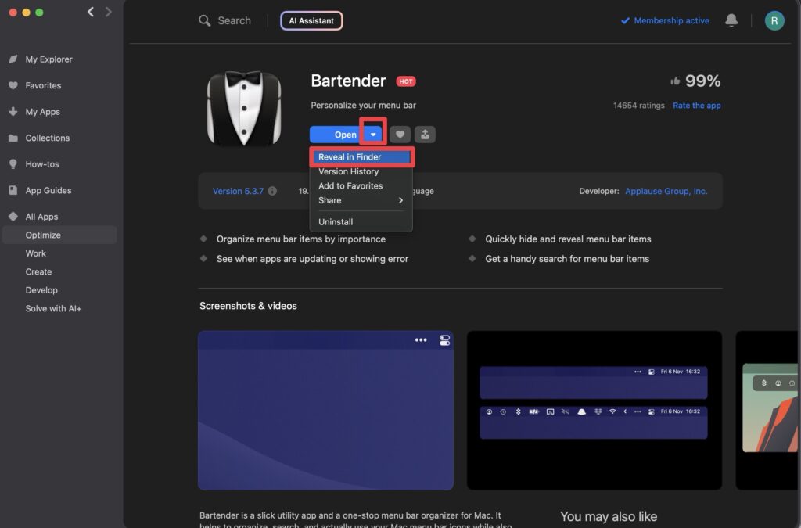Expand the Share submenu chevron
The width and height of the screenshot is (801, 528).
click(400, 200)
